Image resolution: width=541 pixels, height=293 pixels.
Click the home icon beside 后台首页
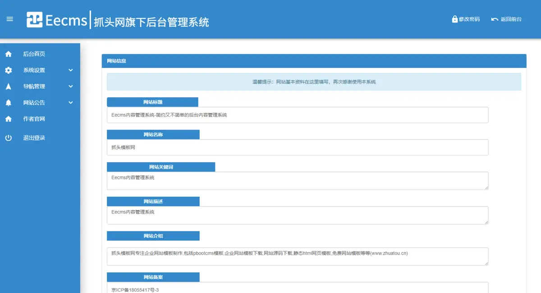click(x=8, y=54)
